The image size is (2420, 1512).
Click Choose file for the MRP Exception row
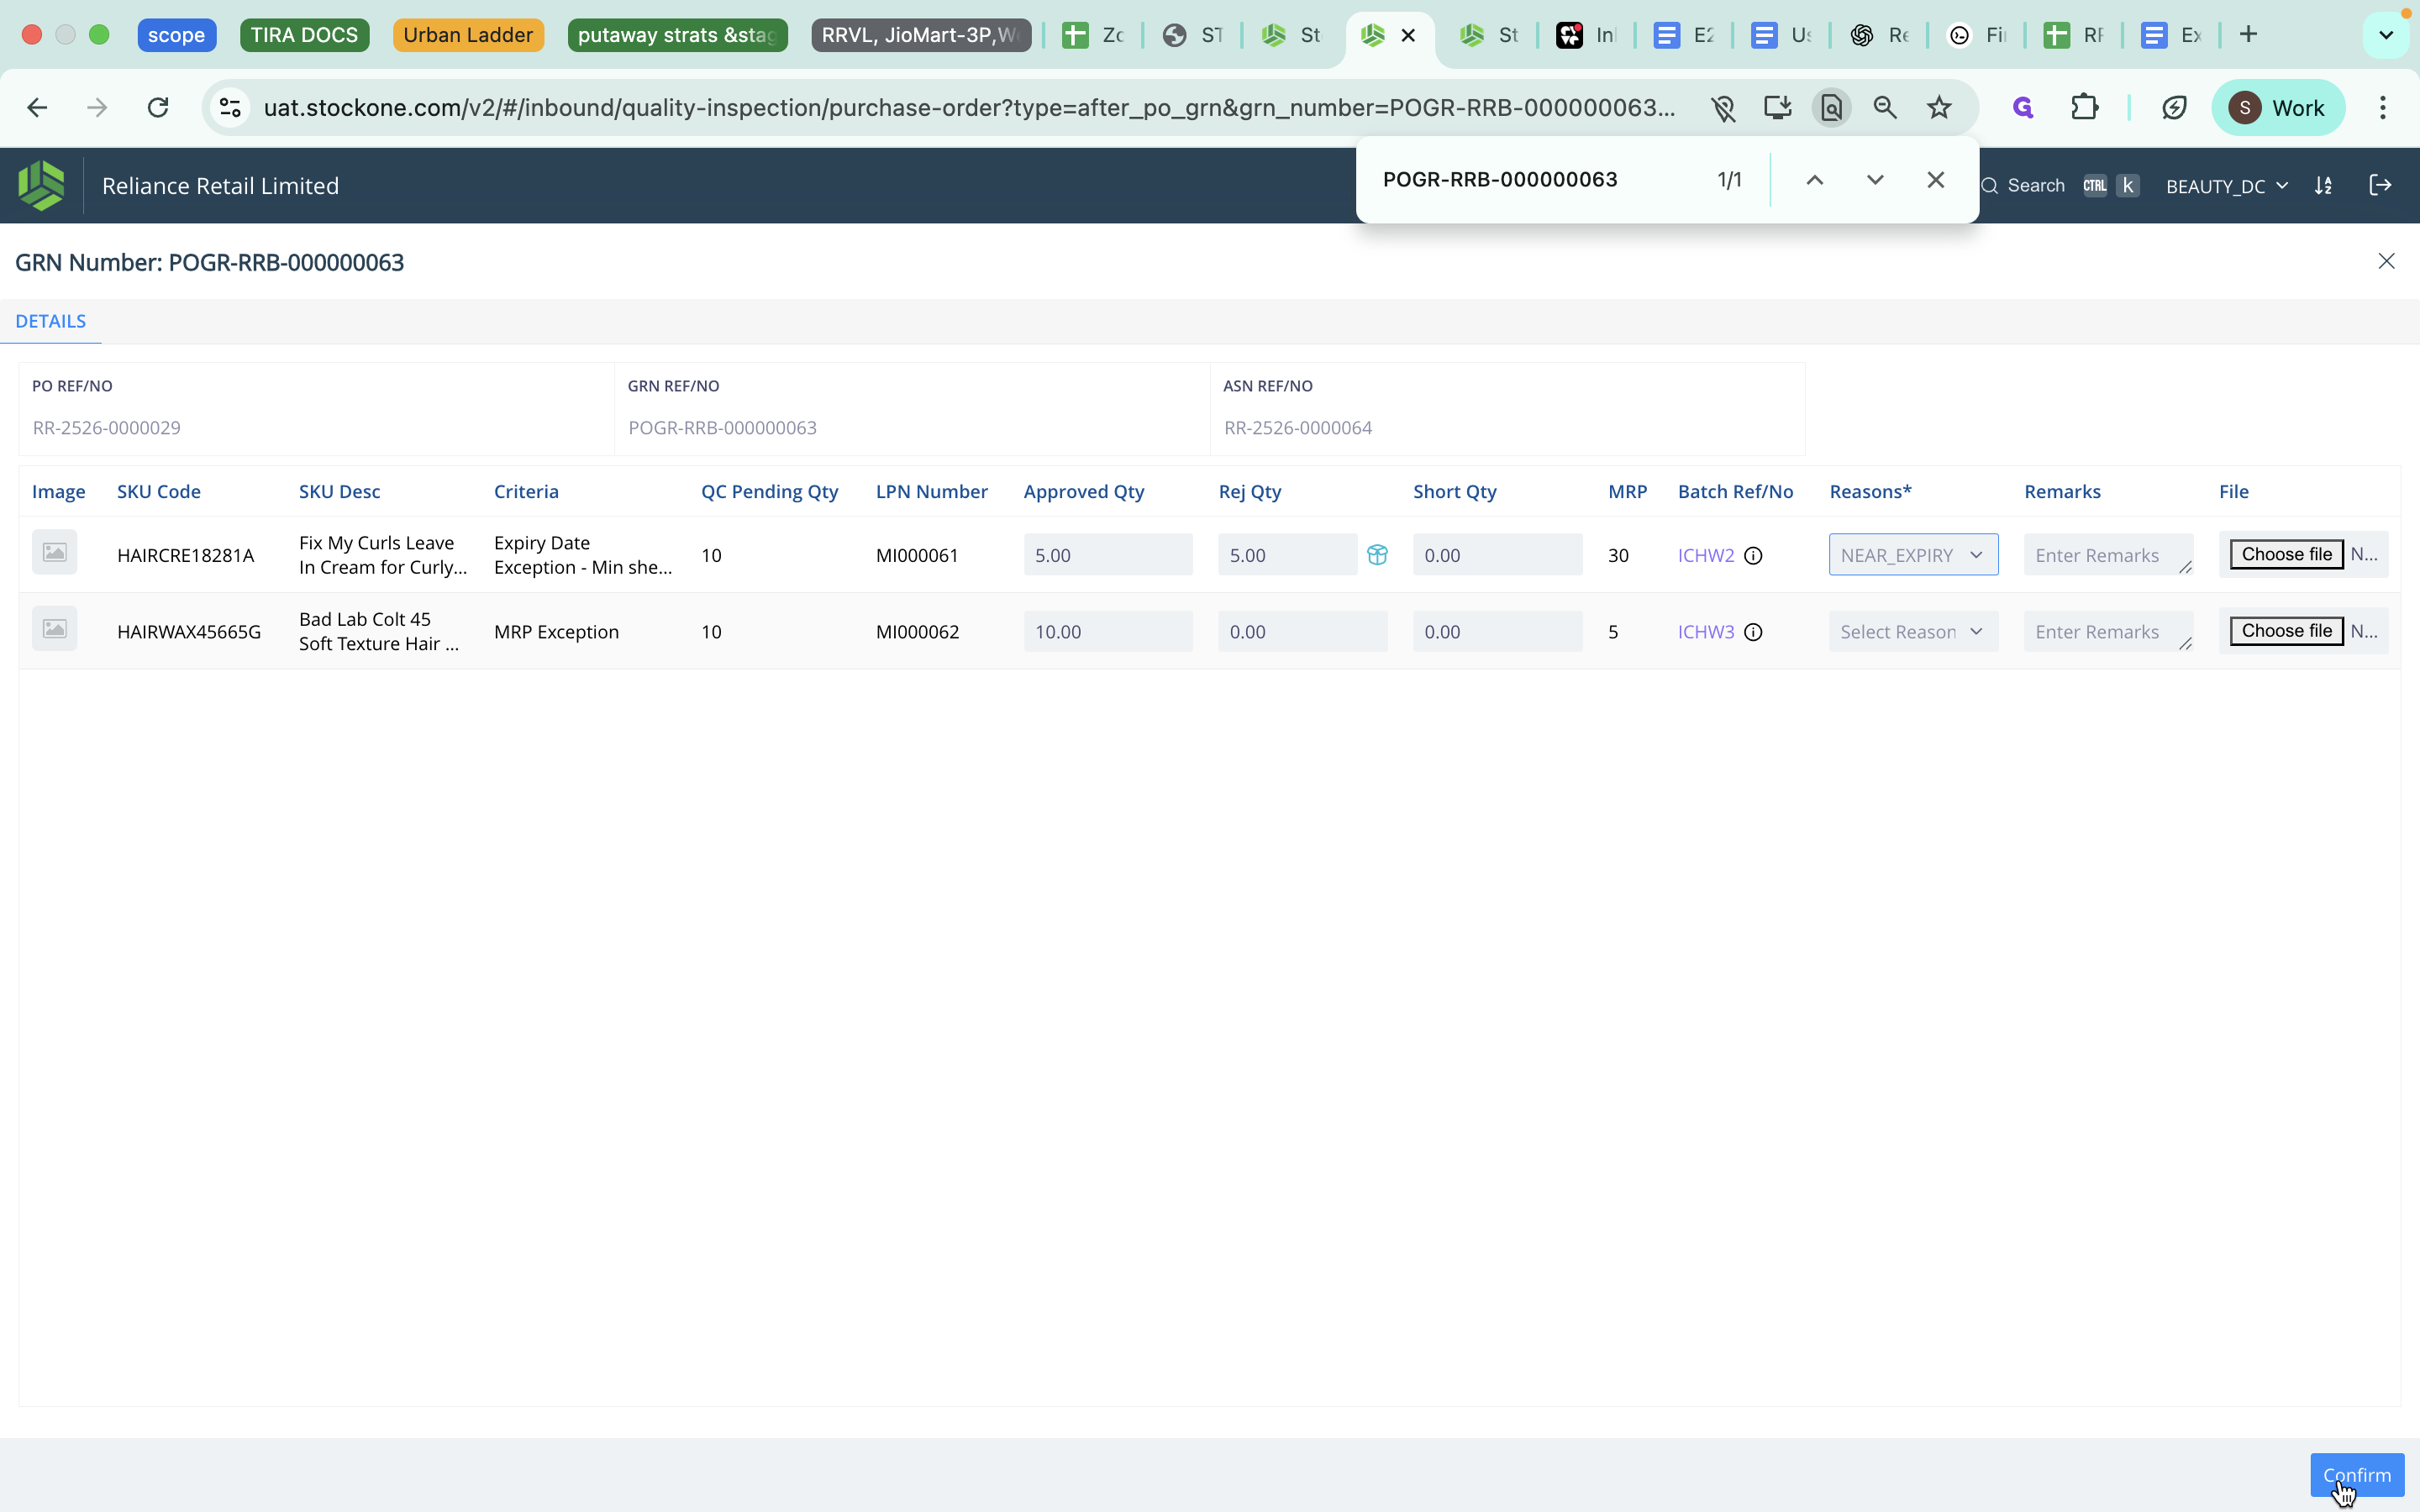click(x=2286, y=631)
